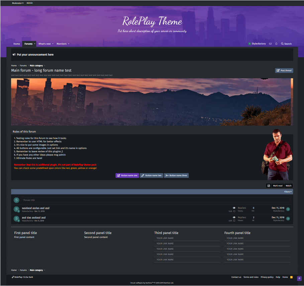
Task: Click Edit on the 'sasdasd asdas asd asd' thread
Action: (x=230, y=211)
